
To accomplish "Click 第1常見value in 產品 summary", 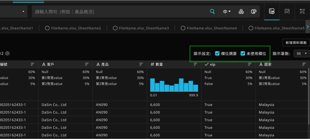I will click(106, 78).
